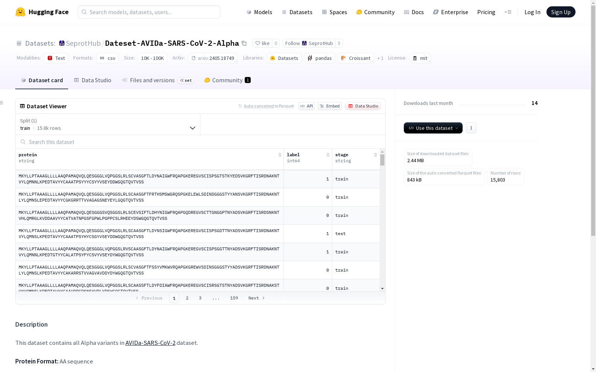Click the current page 1 button

click(174, 298)
